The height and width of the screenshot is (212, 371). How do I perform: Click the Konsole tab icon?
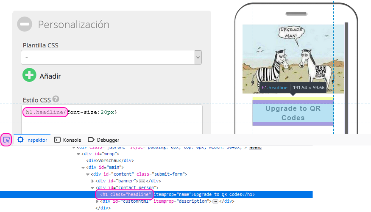(57, 140)
